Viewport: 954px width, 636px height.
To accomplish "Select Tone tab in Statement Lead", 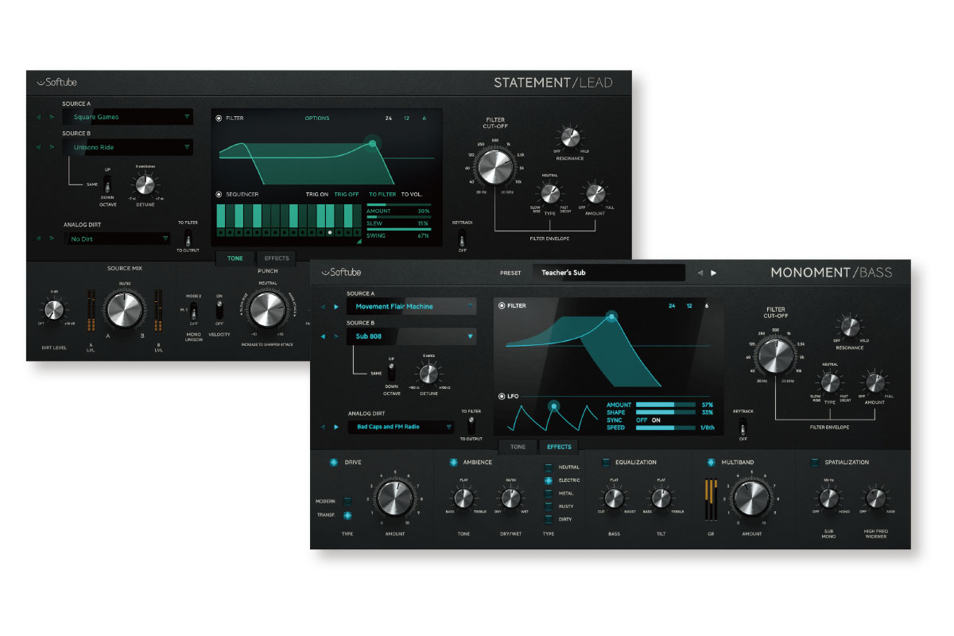I will pos(236,258).
